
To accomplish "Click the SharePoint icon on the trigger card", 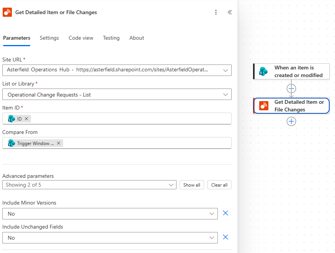I will coord(263,71).
